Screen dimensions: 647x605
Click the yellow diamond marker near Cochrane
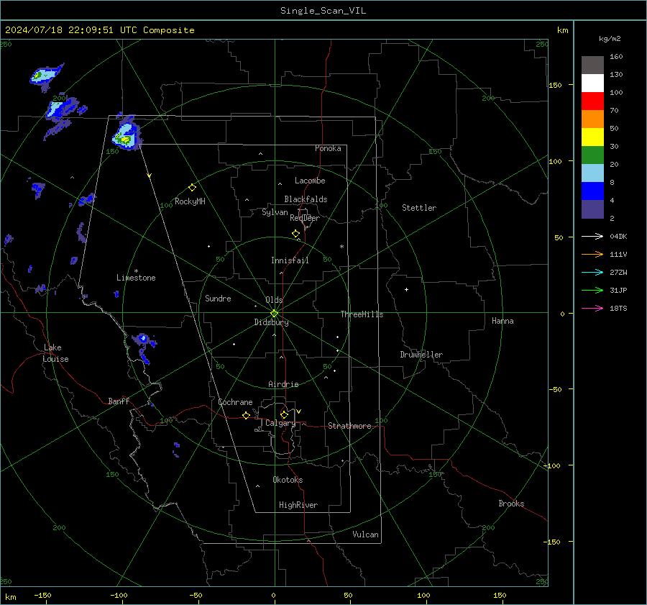(x=246, y=416)
